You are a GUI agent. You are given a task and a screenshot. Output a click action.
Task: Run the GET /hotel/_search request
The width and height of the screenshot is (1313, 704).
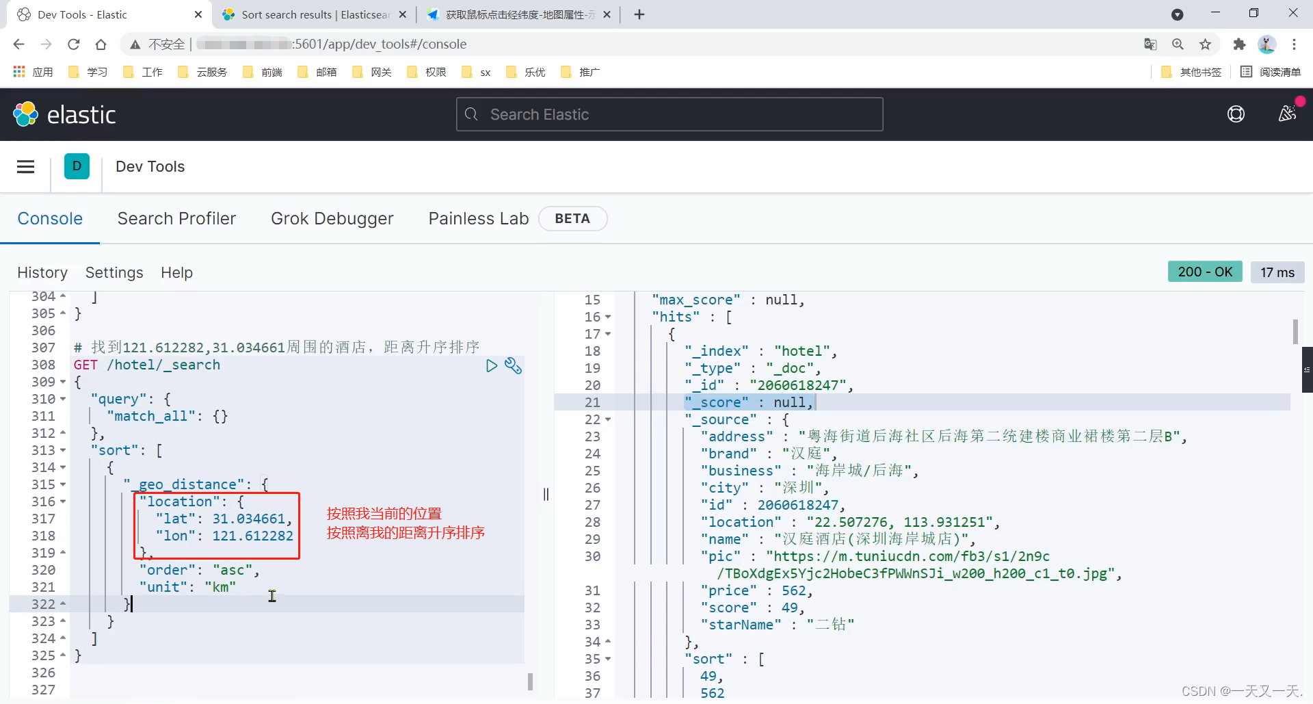[491, 365]
